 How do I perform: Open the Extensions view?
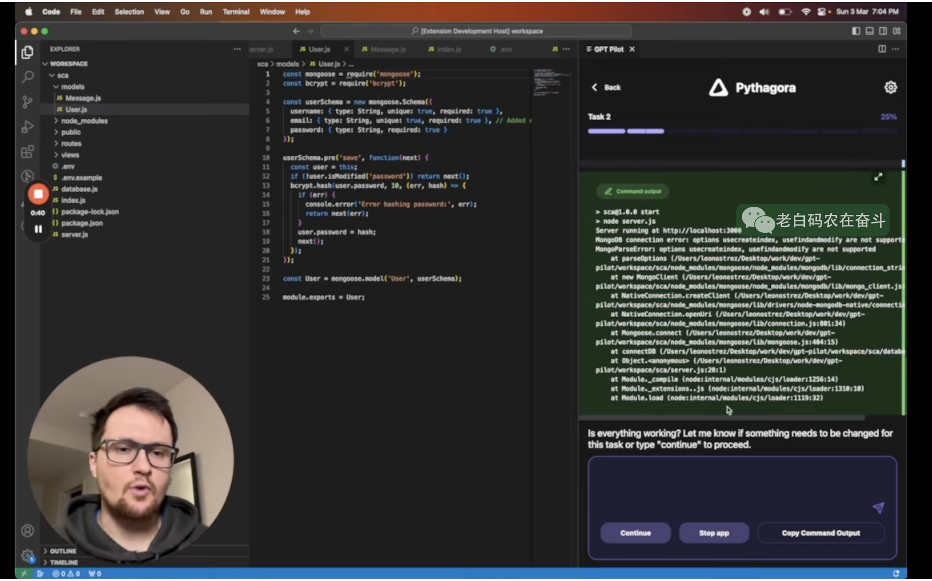point(28,152)
